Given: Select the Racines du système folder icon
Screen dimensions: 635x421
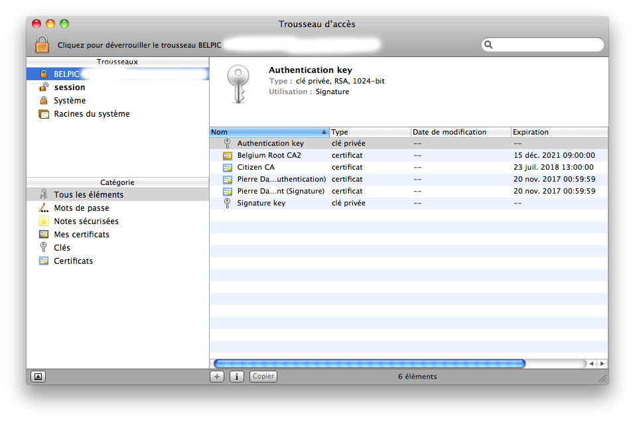Looking at the screenshot, I should 44,114.
